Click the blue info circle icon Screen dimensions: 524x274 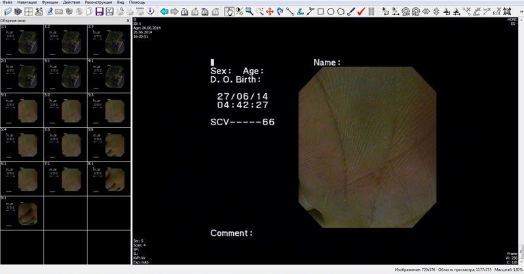click(151, 12)
